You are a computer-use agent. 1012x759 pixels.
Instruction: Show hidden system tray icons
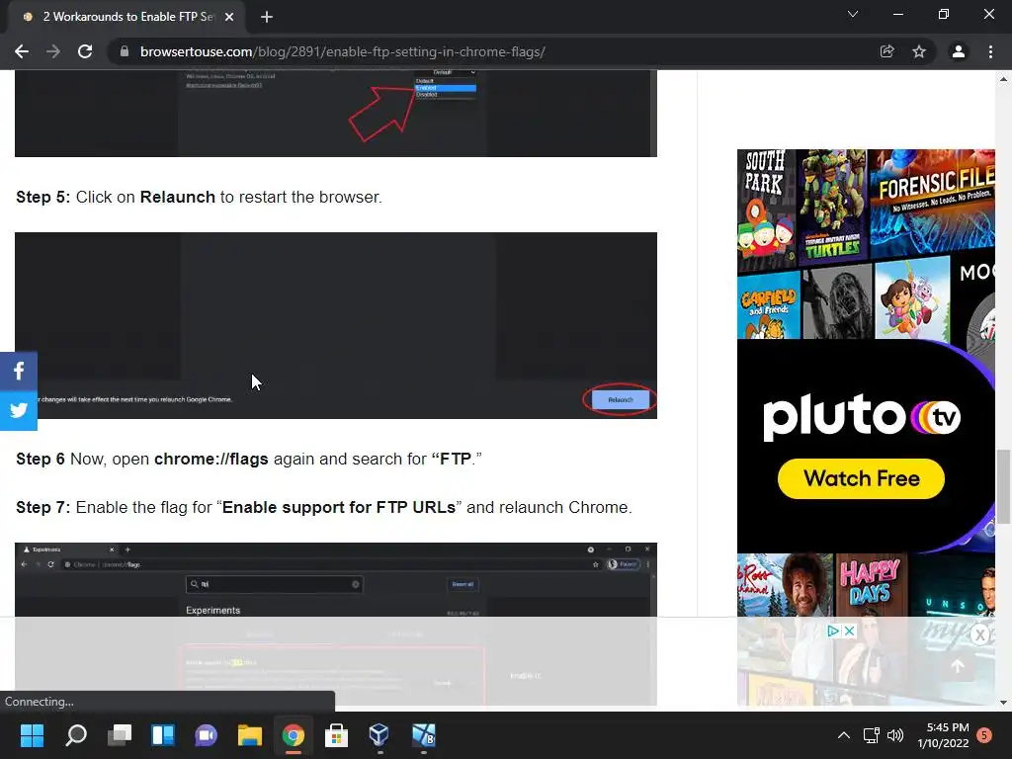844,735
